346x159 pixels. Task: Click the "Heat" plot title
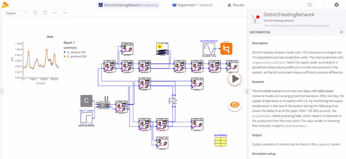(x=50, y=37)
